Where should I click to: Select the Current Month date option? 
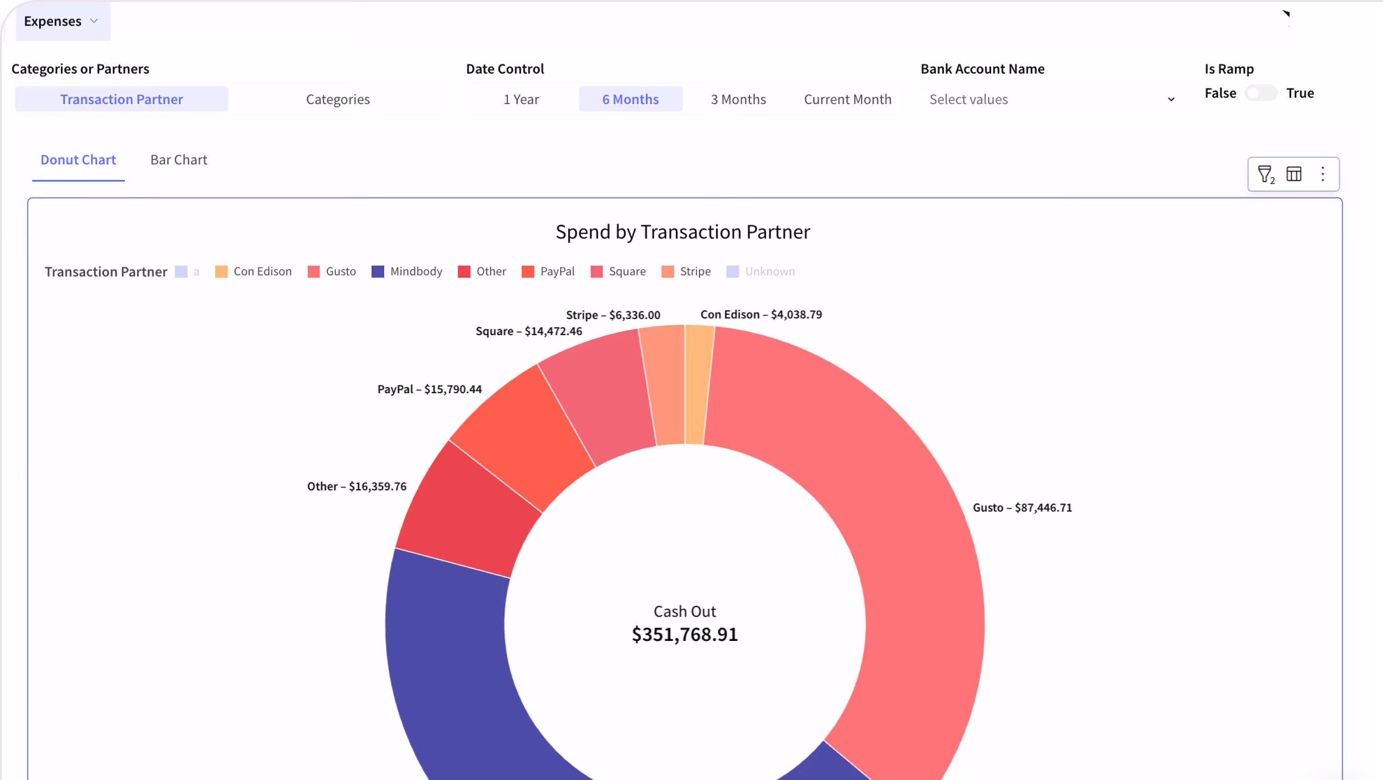(x=847, y=99)
